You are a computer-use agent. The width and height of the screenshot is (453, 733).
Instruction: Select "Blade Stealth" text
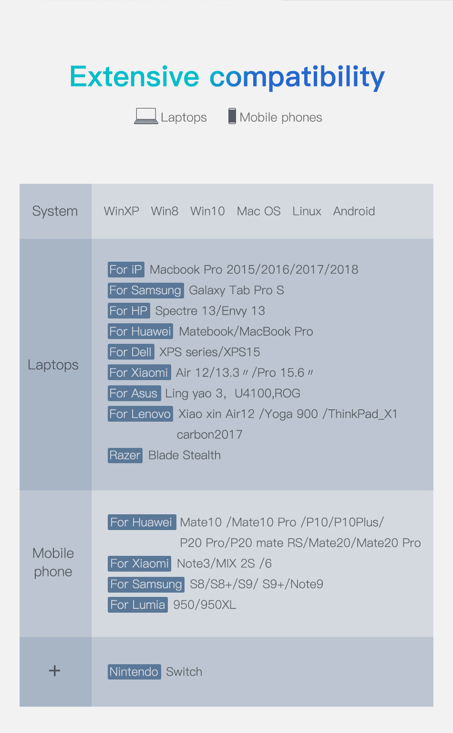click(185, 455)
